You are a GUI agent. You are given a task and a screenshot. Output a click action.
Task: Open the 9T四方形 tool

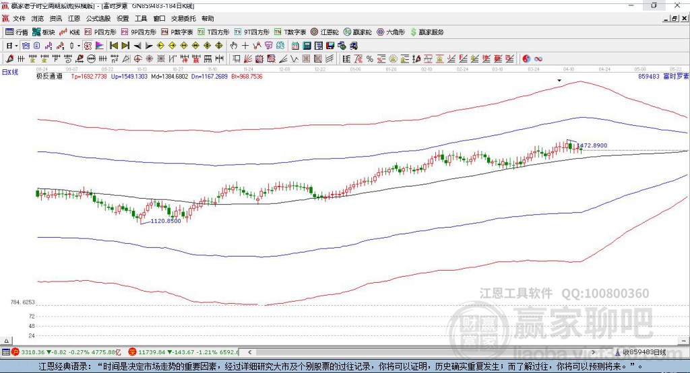[251, 32]
